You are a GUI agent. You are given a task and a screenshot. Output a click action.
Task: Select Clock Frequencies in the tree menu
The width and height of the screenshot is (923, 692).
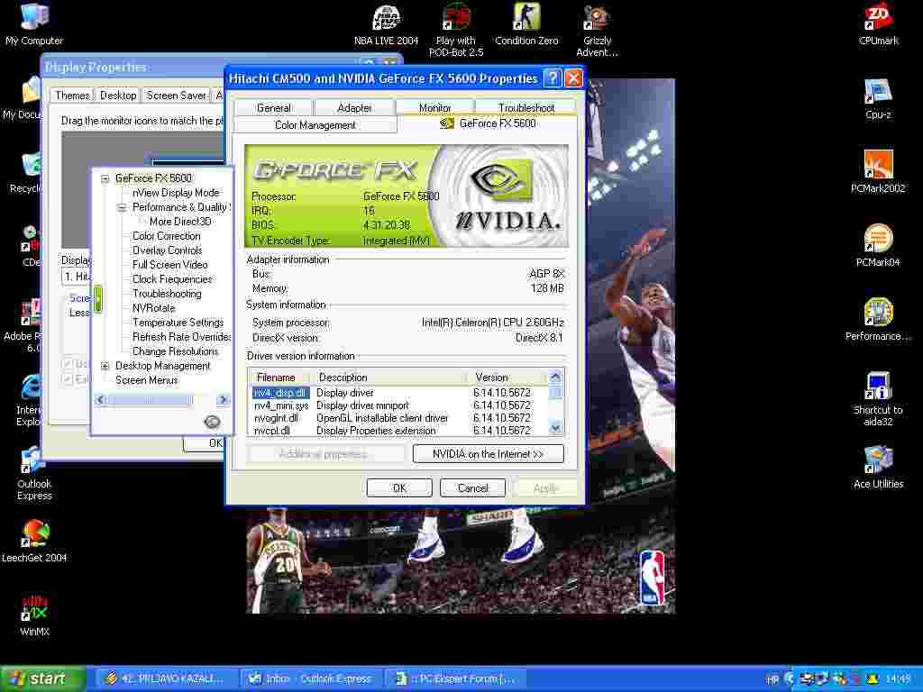pos(172,279)
